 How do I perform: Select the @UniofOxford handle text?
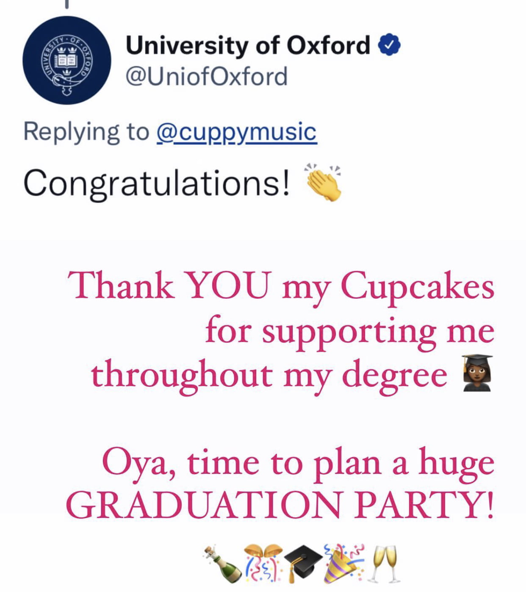point(206,77)
